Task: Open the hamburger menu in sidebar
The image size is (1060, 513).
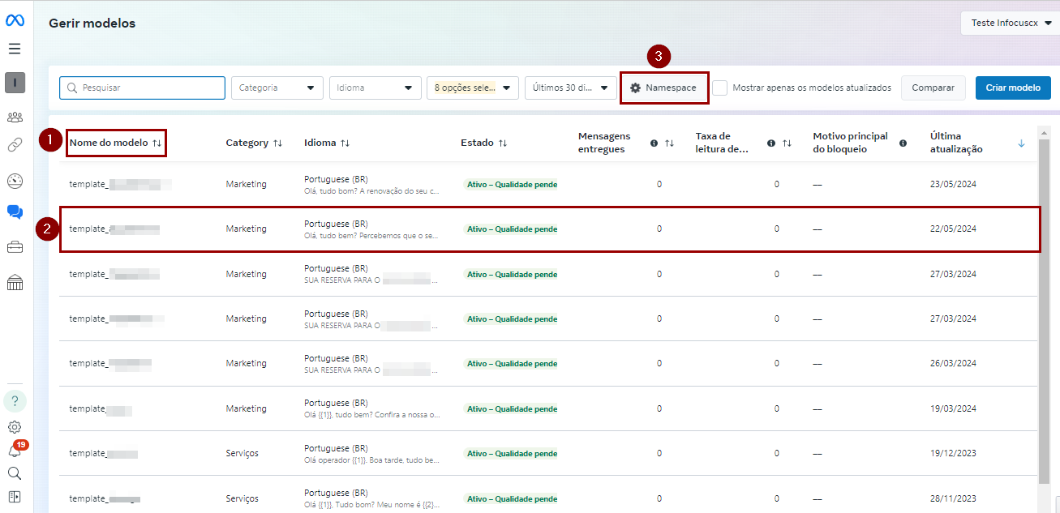Action: (15, 49)
